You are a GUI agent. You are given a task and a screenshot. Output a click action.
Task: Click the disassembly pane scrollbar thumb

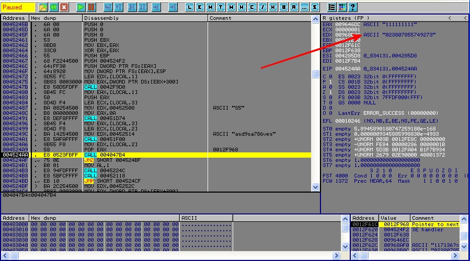315,74
